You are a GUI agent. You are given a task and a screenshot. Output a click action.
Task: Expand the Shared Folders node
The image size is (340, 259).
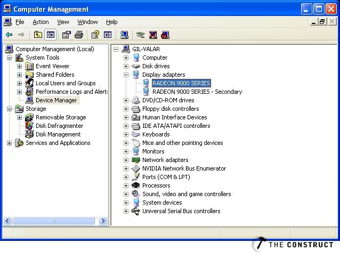[19, 75]
